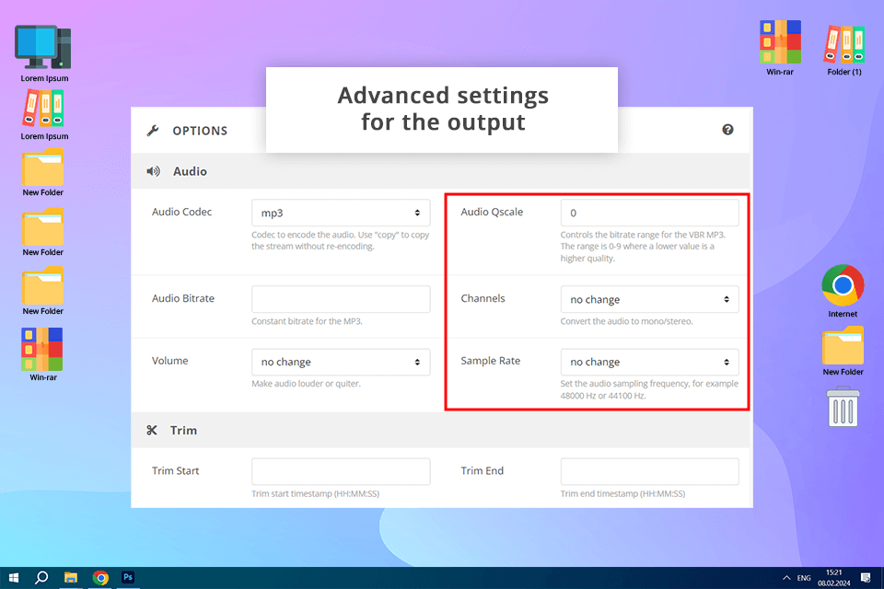
Task: Open Photoshop from the taskbar
Action: pos(128,578)
